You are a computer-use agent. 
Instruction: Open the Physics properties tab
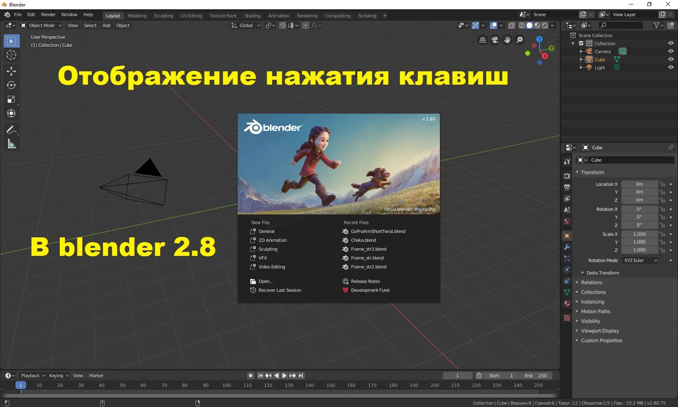click(567, 270)
